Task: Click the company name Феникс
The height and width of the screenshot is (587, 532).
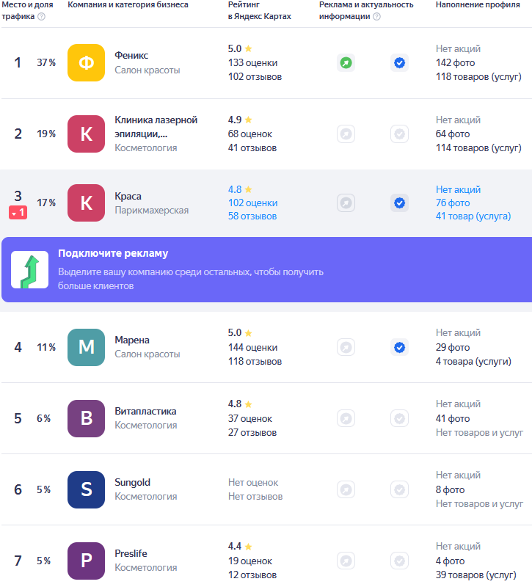Action: coord(131,56)
